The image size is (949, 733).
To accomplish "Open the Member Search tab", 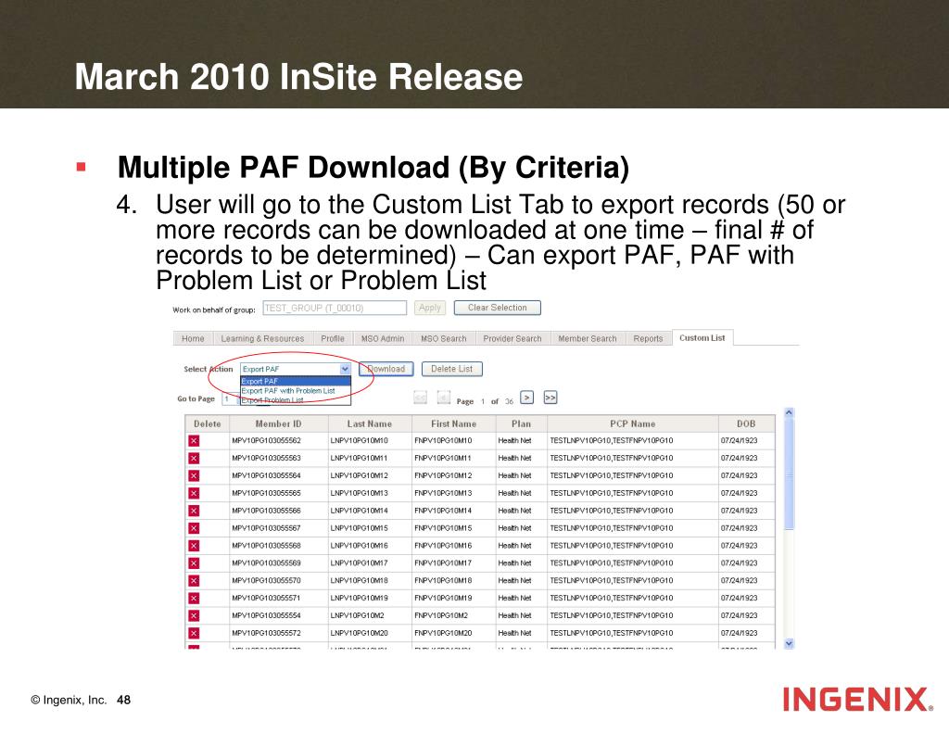I will click(x=588, y=338).
